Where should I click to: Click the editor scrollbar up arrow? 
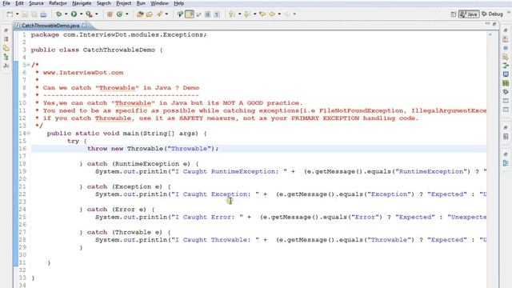(x=490, y=34)
